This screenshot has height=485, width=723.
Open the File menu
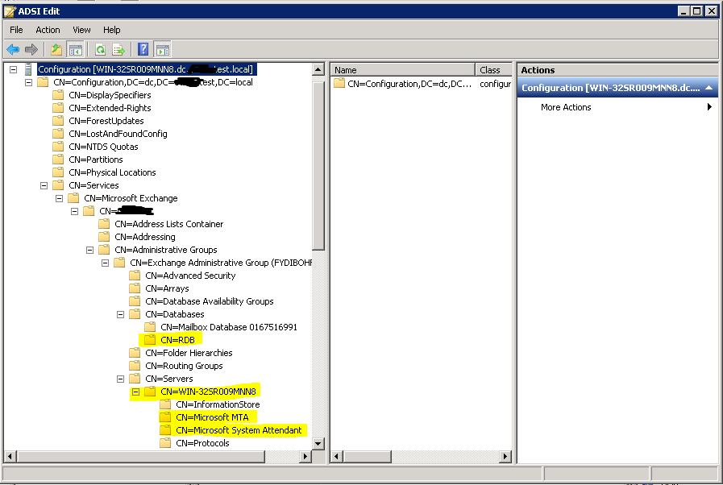[16, 30]
